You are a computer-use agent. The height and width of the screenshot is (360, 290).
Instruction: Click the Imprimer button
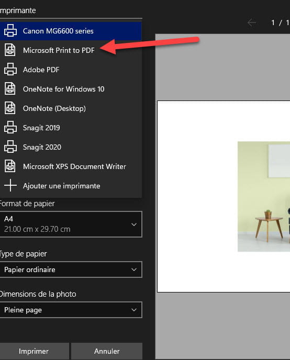point(34,351)
